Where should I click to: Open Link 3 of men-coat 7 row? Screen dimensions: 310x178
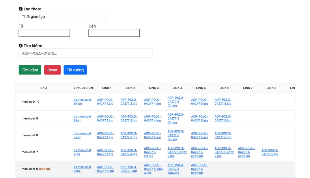152,152
